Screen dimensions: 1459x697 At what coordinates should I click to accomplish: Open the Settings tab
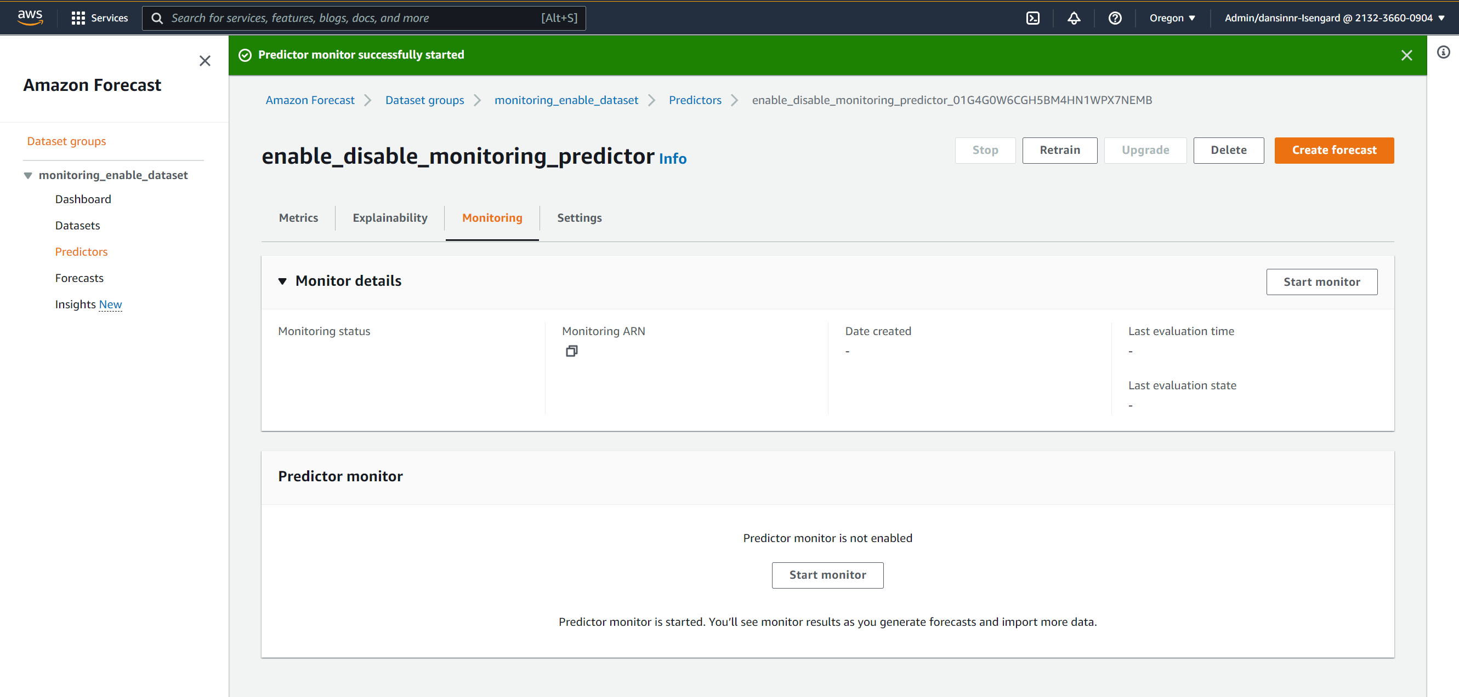click(579, 218)
